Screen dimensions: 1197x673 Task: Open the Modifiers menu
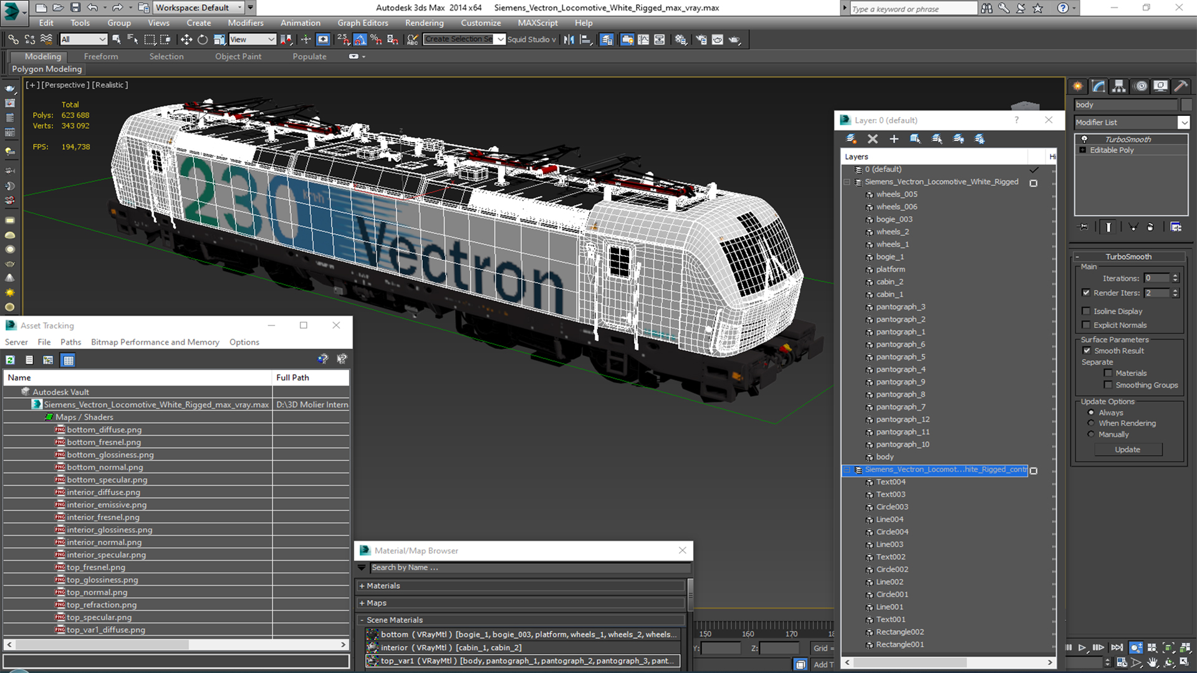246,23
